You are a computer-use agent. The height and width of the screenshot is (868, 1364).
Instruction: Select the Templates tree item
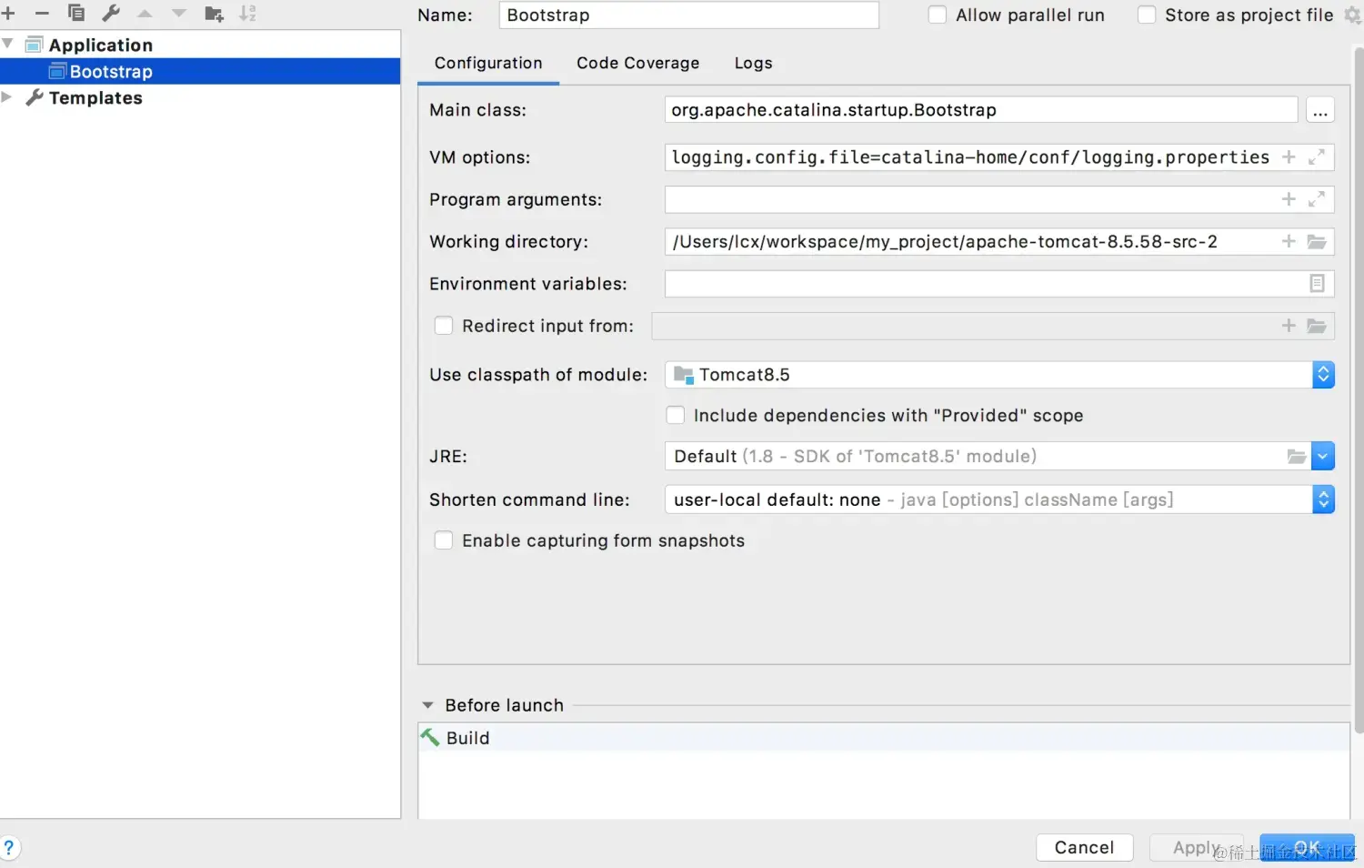95,97
